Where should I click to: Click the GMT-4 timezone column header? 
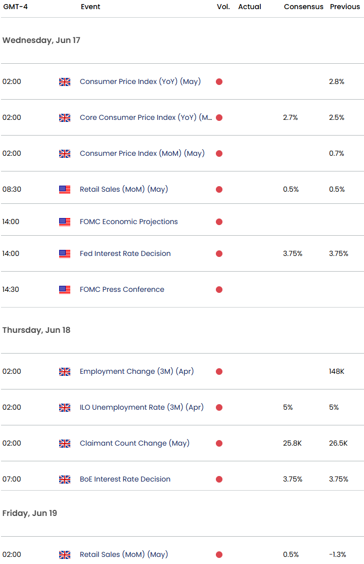(x=16, y=7)
